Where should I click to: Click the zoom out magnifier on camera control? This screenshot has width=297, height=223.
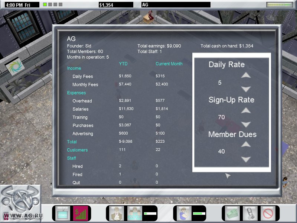pyautogui.click(x=7, y=202)
